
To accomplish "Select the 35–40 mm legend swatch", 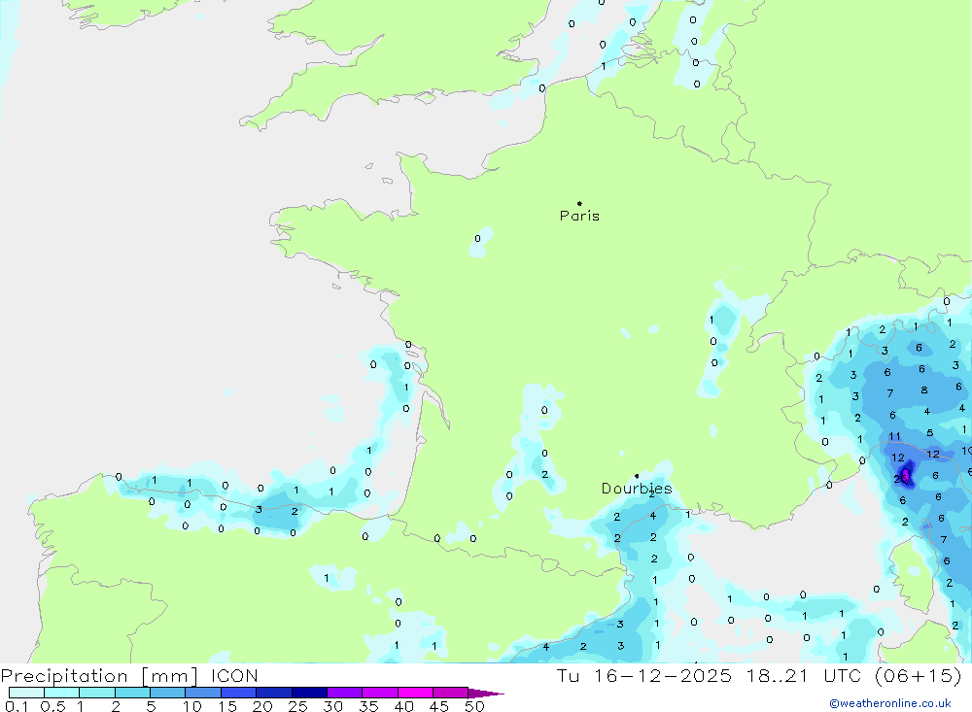I will pyautogui.click(x=380, y=693).
